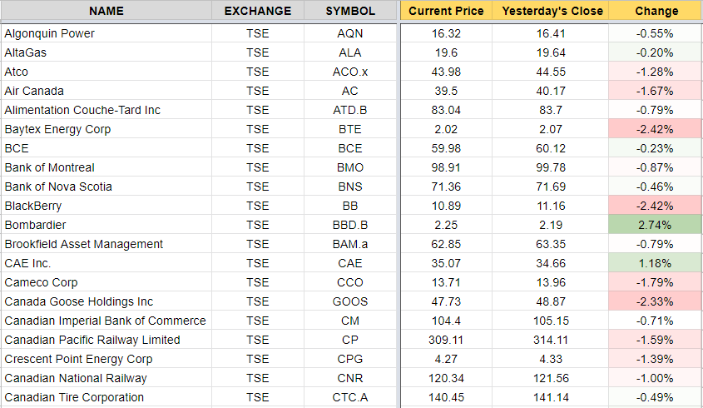Click the GOOS symbol cell
The width and height of the screenshot is (703, 408).
pos(350,301)
